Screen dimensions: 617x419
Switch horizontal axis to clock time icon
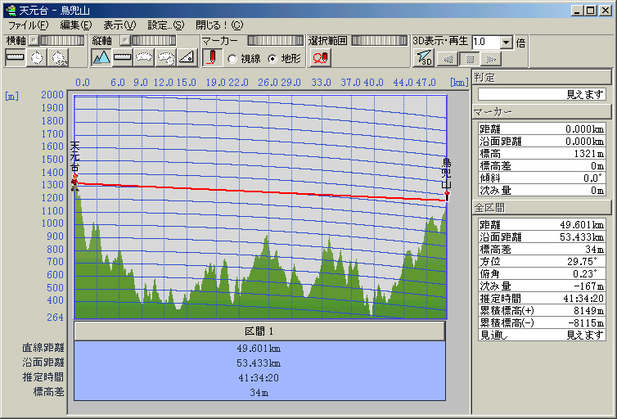(x=37, y=58)
